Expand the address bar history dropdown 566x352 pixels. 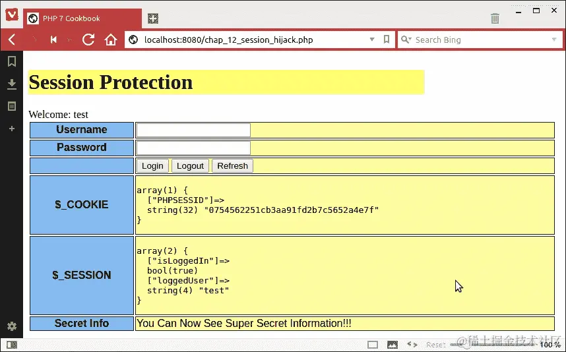pyautogui.click(x=372, y=40)
